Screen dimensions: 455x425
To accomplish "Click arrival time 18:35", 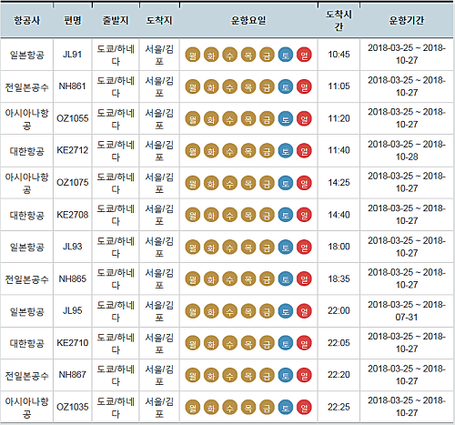I will (x=339, y=278).
